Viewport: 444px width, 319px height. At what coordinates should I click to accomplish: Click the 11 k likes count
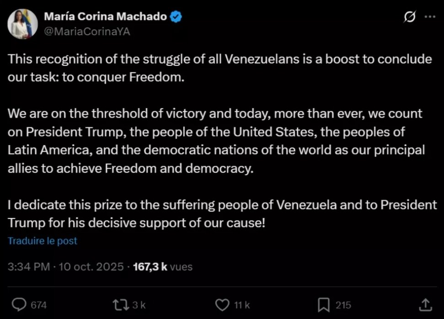tap(242, 305)
